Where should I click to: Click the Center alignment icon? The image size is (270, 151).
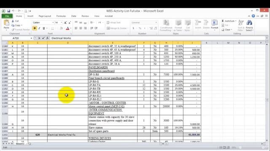(81, 28)
